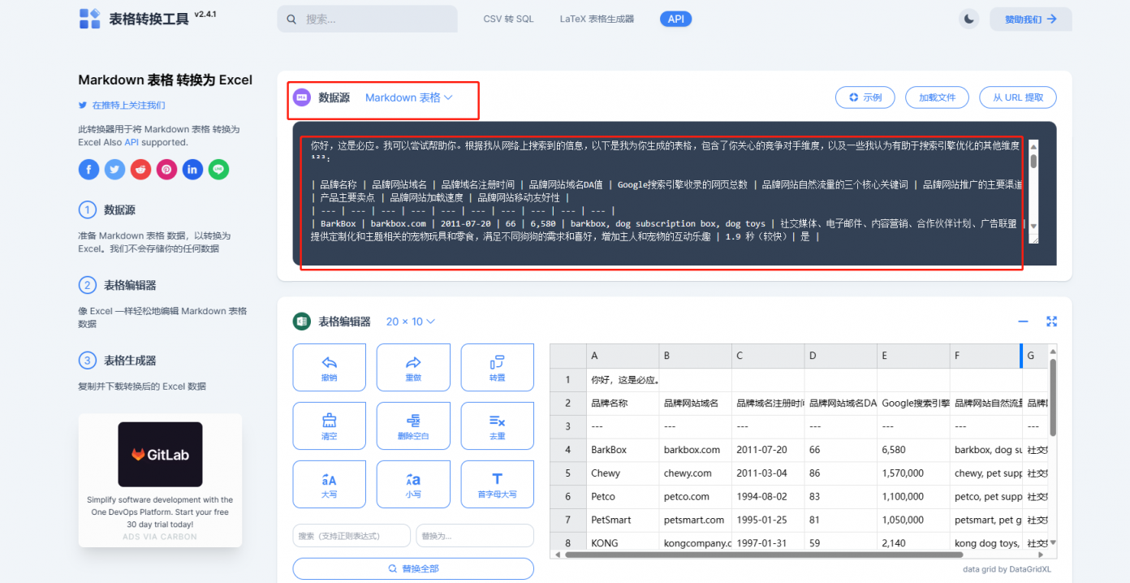Redo with the 重做 button
Viewport: 1130px width, 583px height.
click(413, 368)
